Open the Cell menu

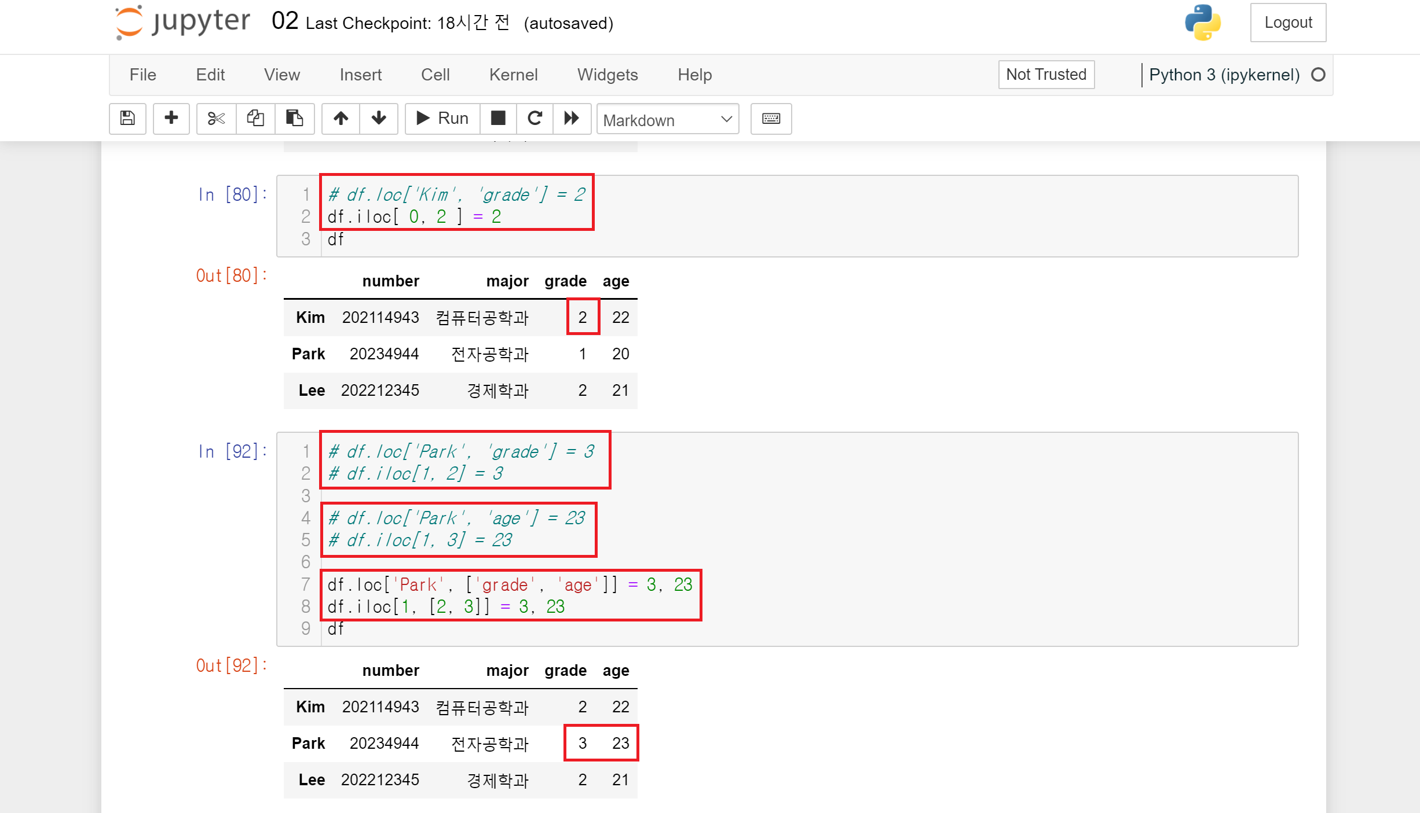(435, 75)
